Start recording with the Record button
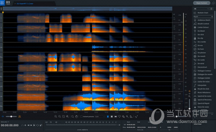The height and width of the screenshot is (132, 216). click(x=25, y=125)
